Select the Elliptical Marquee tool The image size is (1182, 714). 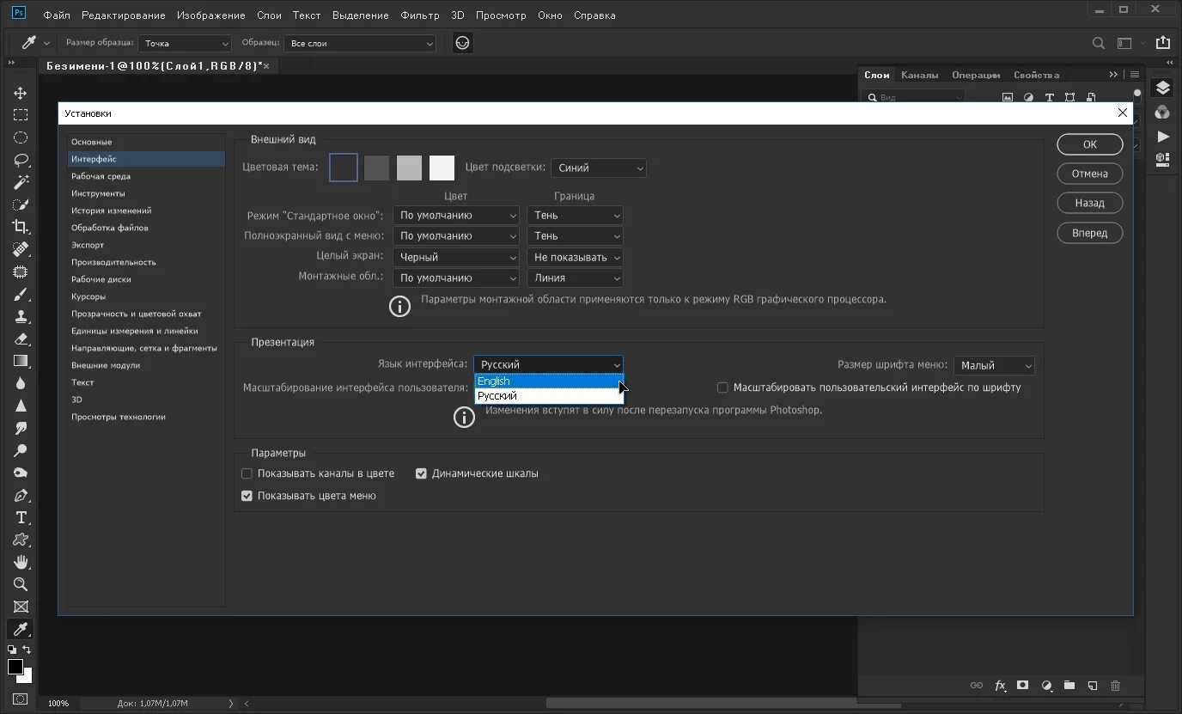tap(21, 137)
